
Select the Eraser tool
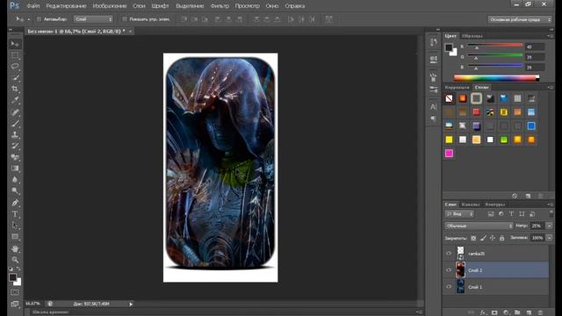point(15,157)
